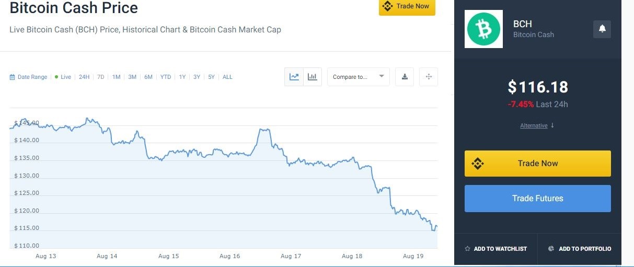Select the YTD range tab

[x=166, y=77]
